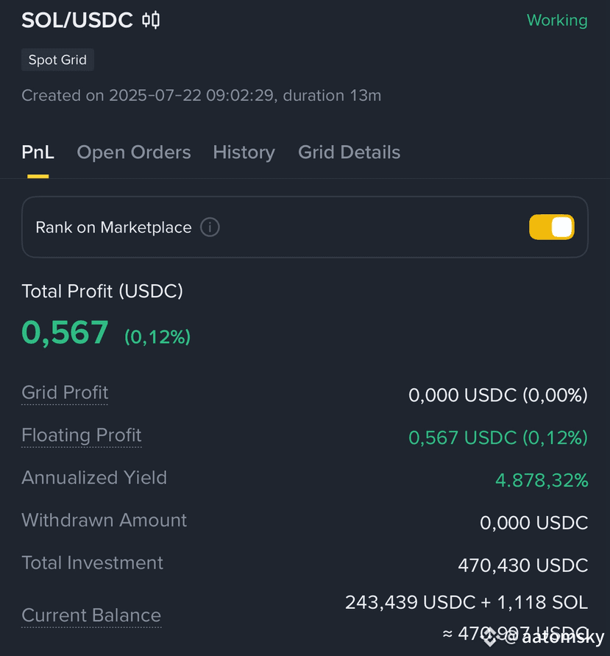Screen dimensions: 610x656
Task: Tap the Total Profit value 0,567
Action: point(65,333)
